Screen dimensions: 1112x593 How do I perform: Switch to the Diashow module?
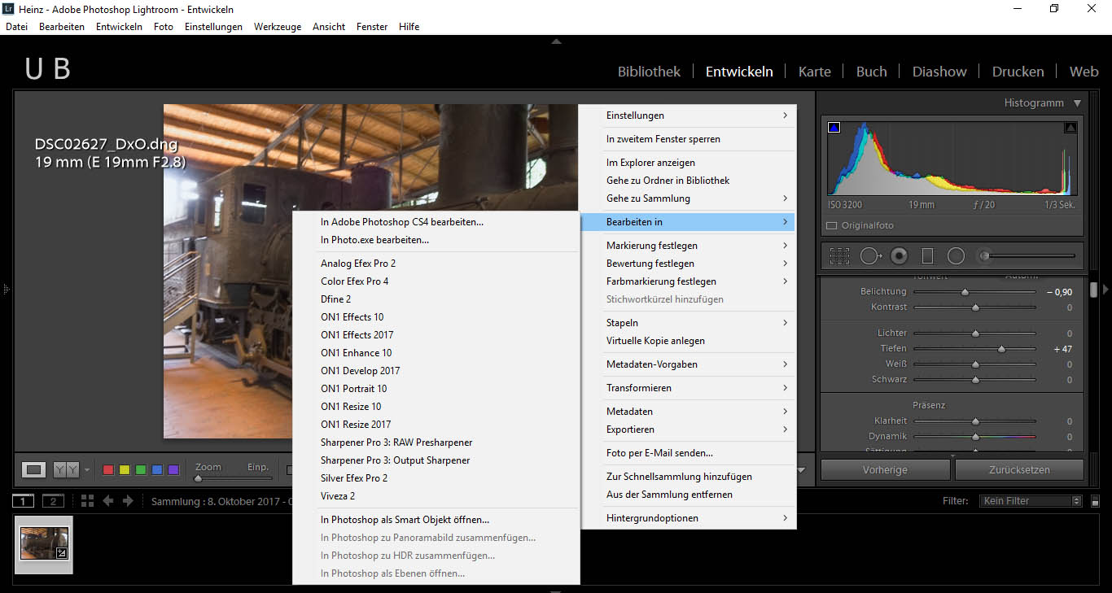coord(939,72)
